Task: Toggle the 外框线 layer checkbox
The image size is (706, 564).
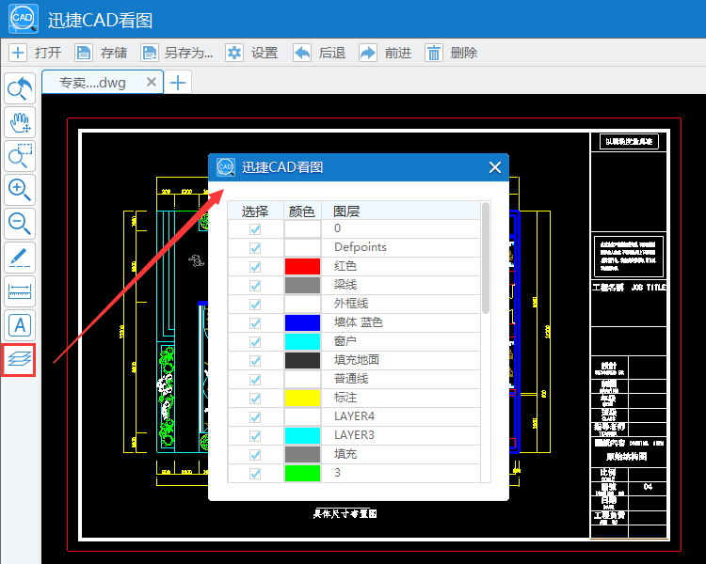Action: [255, 305]
